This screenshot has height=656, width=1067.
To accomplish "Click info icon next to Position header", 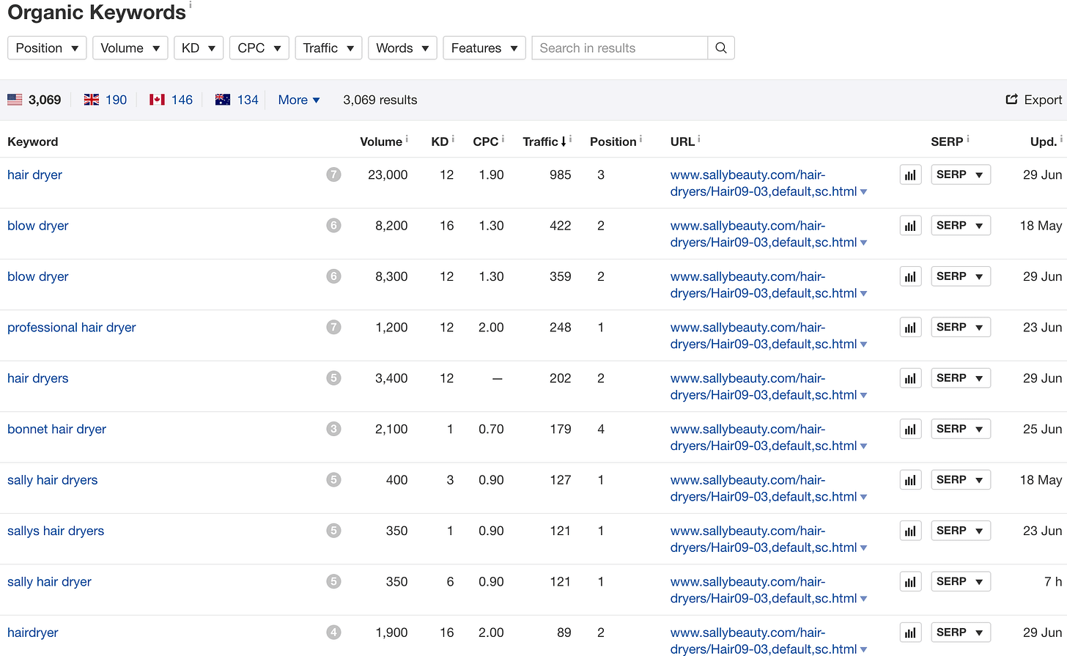I will [x=640, y=138].
